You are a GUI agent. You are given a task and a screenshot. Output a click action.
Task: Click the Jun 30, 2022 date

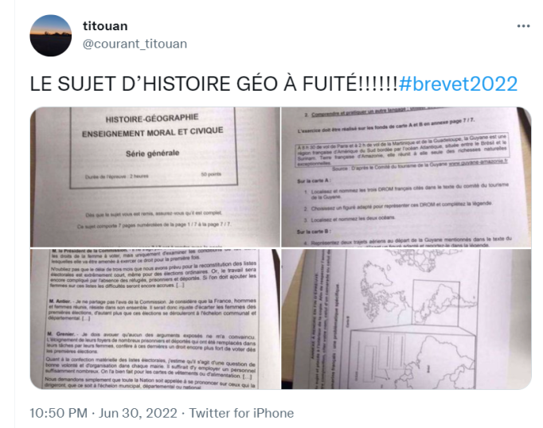coord(139,413)
